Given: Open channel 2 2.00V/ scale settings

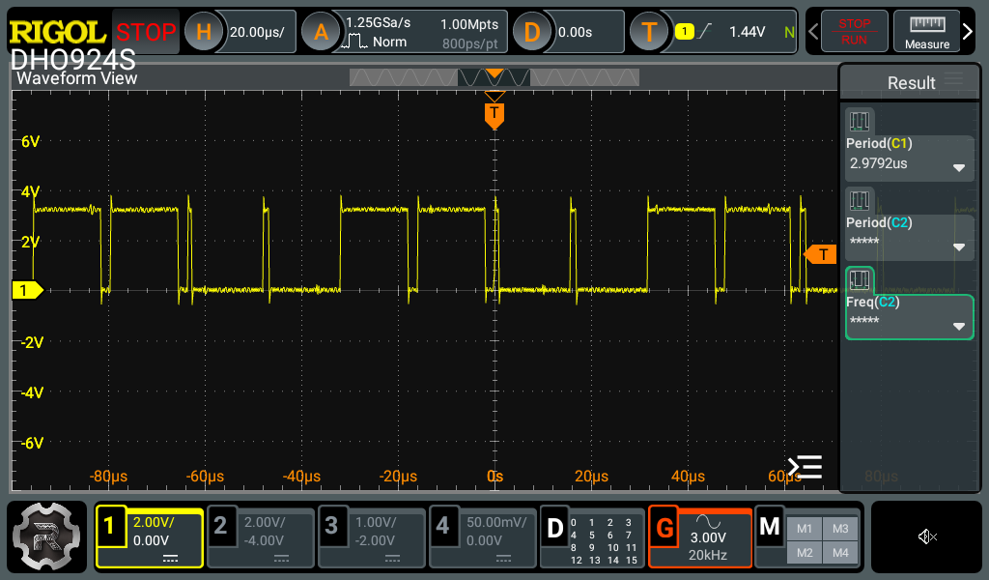Looking at the screenshot, I should click(x=265, y=522).
